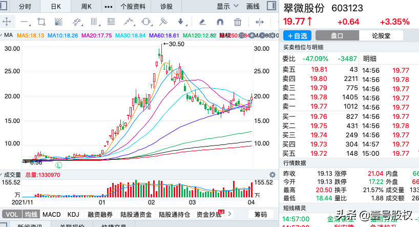Delete all drawings with trash icon

[x=237, y=22]
